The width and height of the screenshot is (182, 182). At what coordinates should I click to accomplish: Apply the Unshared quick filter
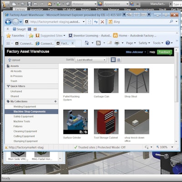pos(16,91)
